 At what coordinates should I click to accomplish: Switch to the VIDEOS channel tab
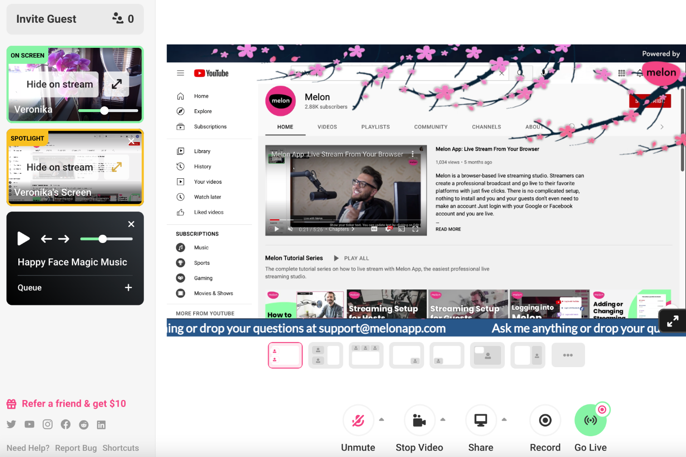click(327, 127)
